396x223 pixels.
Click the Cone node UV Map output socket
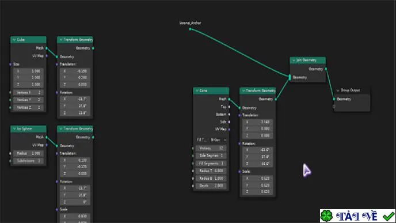point(229,129)
